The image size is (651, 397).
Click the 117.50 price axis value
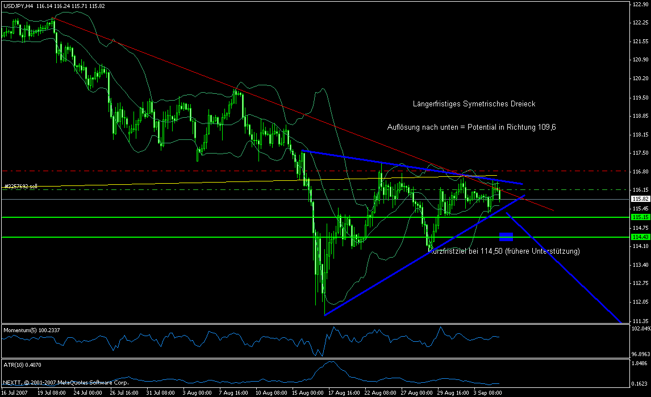coord(641,153)
